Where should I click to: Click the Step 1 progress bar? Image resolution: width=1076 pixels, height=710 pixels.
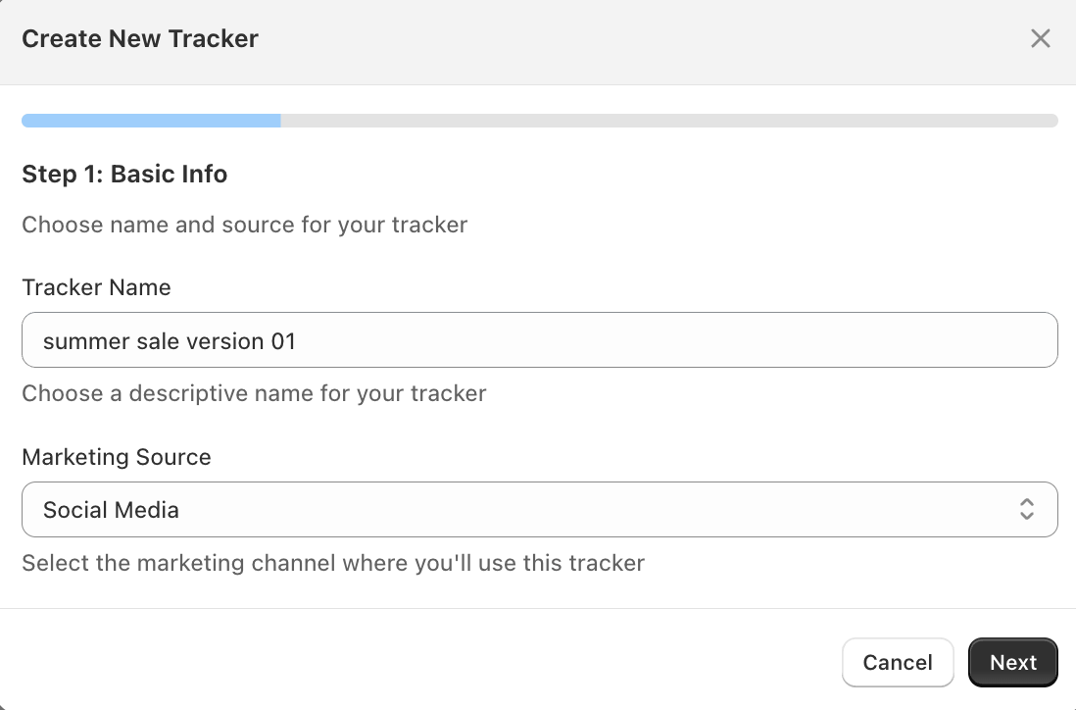coord(539,120)
